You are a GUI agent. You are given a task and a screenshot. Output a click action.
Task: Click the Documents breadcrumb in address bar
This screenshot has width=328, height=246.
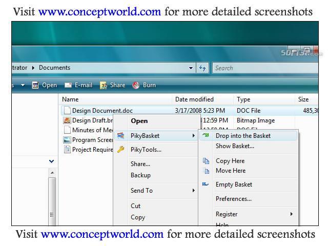coord(54,68)
